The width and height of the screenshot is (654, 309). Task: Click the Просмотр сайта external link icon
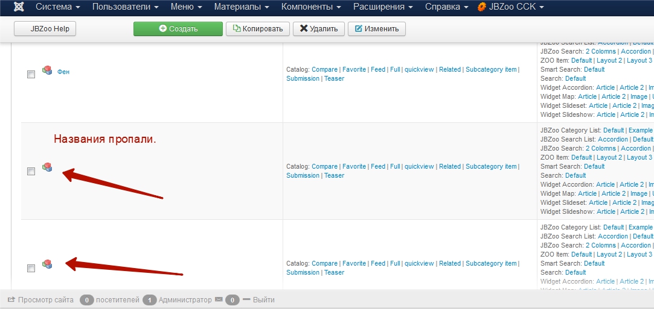[11, 299]
